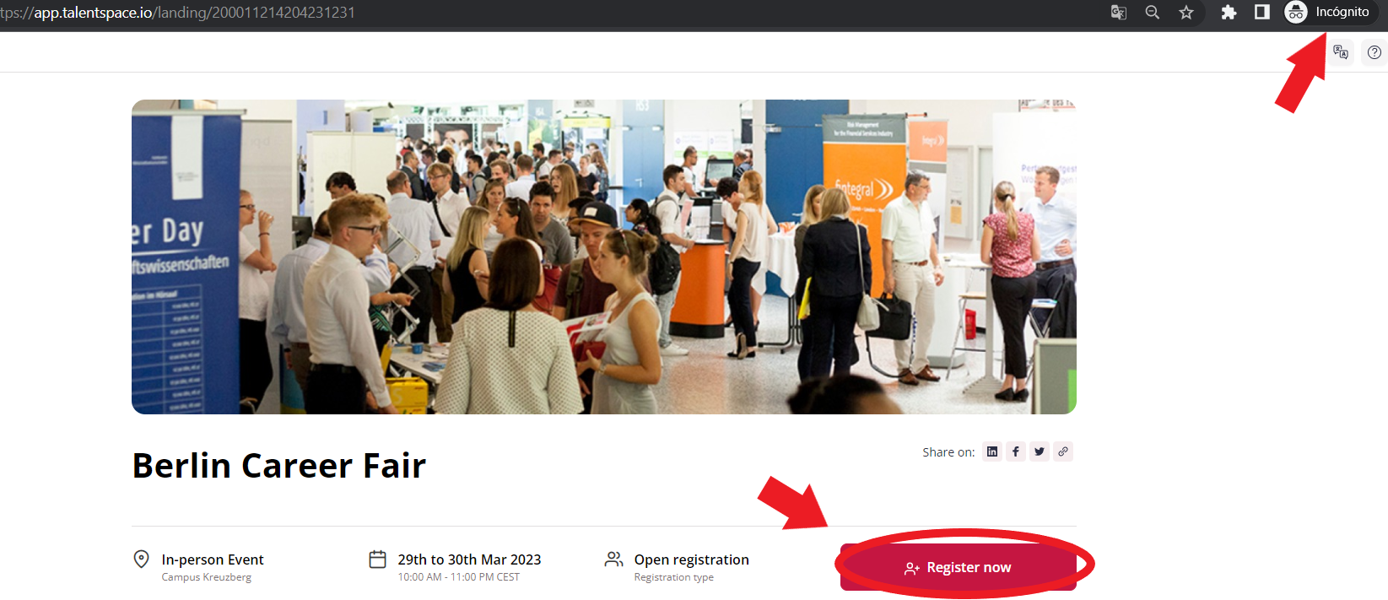Open the browser extensions puzzle icon
Viewport: 1388px width, 600px height.
(1229, 12)
